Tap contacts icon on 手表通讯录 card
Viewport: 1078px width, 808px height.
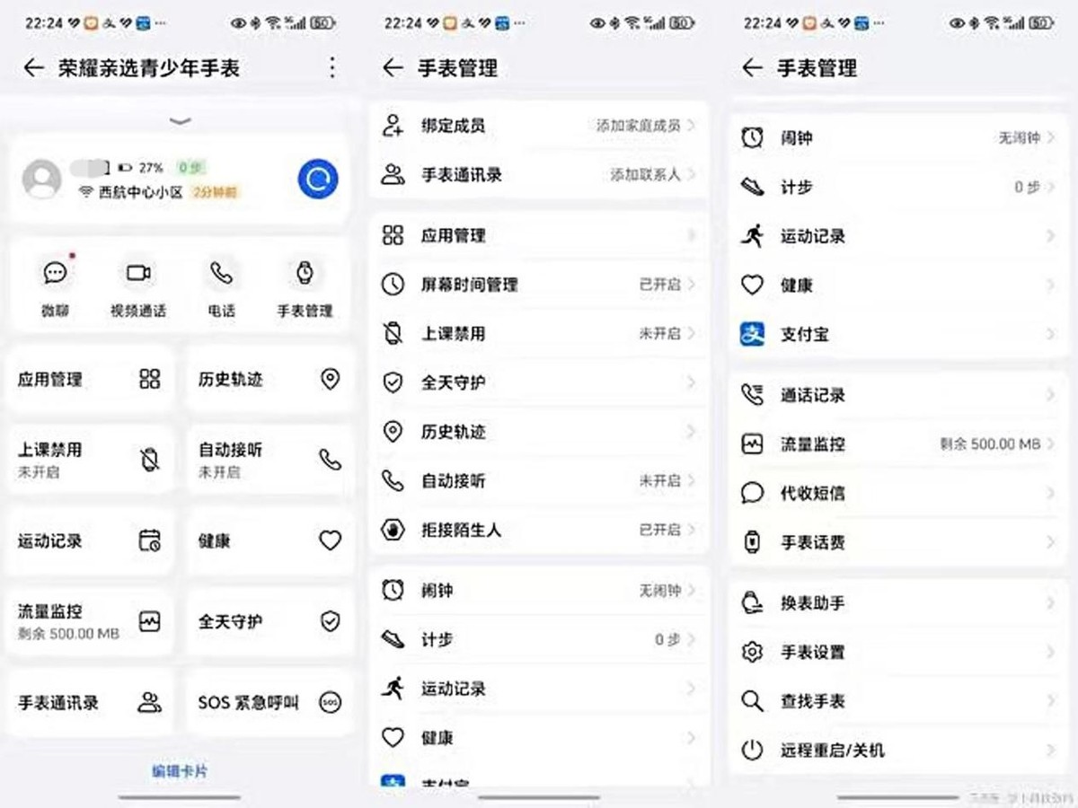click(x=150, y=703)
